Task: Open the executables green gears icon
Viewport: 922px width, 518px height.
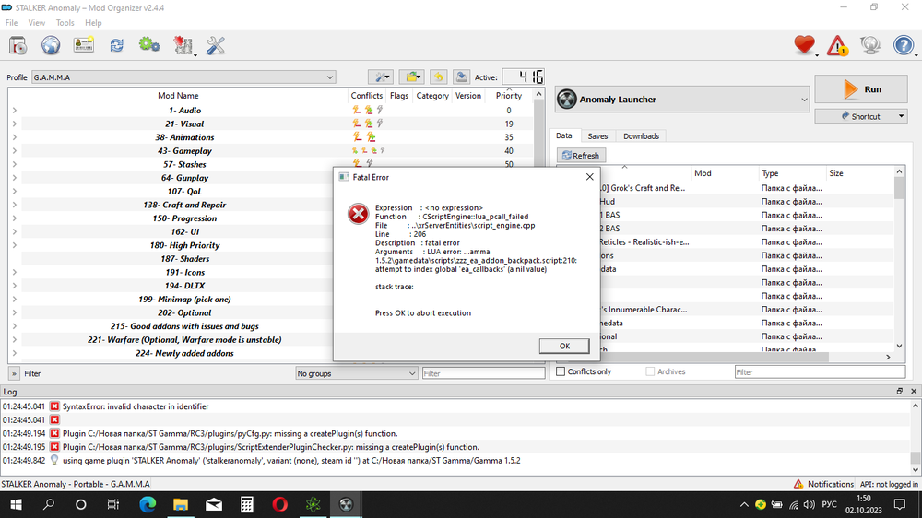Action: pos(148,44)
